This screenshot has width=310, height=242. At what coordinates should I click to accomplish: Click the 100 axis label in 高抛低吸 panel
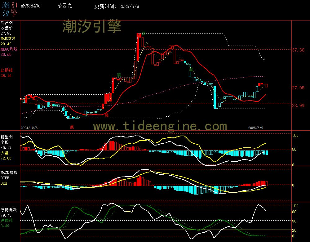[295, 206]
